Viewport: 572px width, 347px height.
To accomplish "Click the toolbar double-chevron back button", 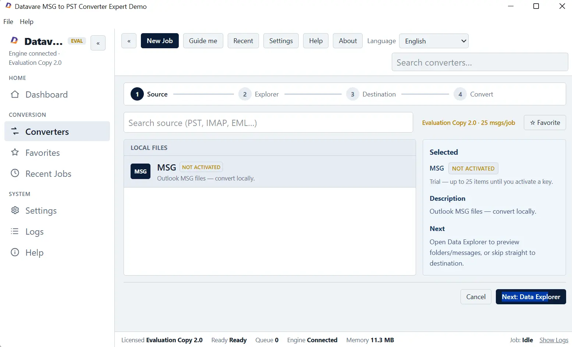I will [129, 41].
